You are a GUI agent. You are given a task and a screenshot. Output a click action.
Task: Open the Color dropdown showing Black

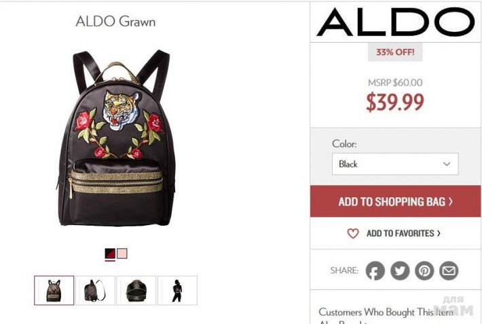(395, 164)
